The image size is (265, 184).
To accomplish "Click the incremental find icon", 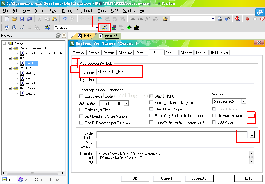I will [x=227, y=19].
